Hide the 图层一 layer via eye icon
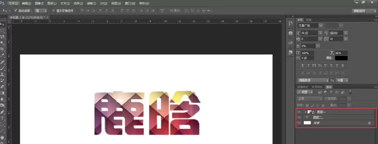This screenshot has width=378, height=144. (x=299, y=112)
